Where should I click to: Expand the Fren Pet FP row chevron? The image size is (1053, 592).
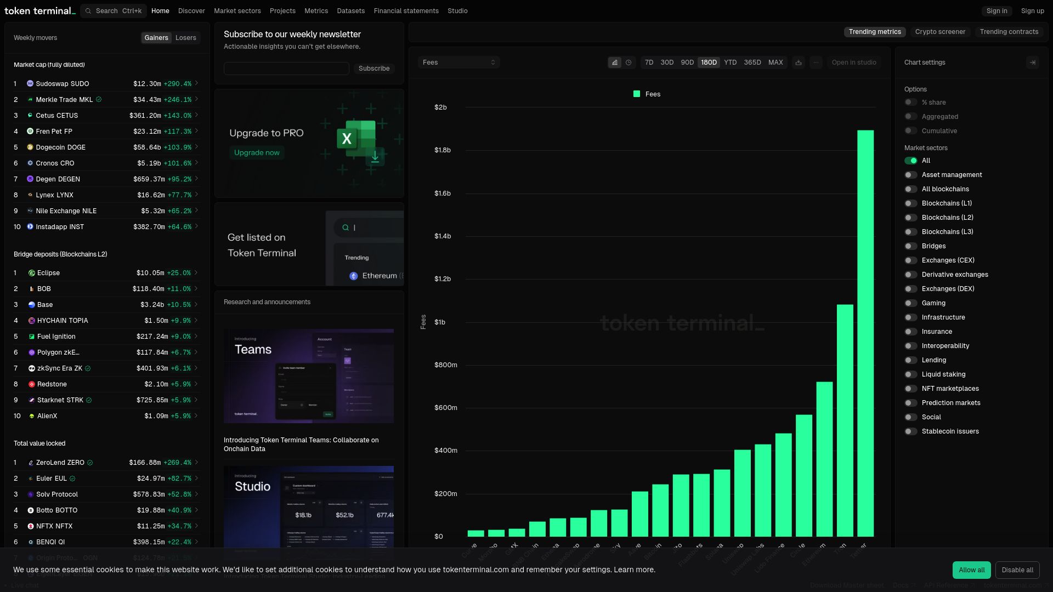pyautogui.click(x=196, y=131)
